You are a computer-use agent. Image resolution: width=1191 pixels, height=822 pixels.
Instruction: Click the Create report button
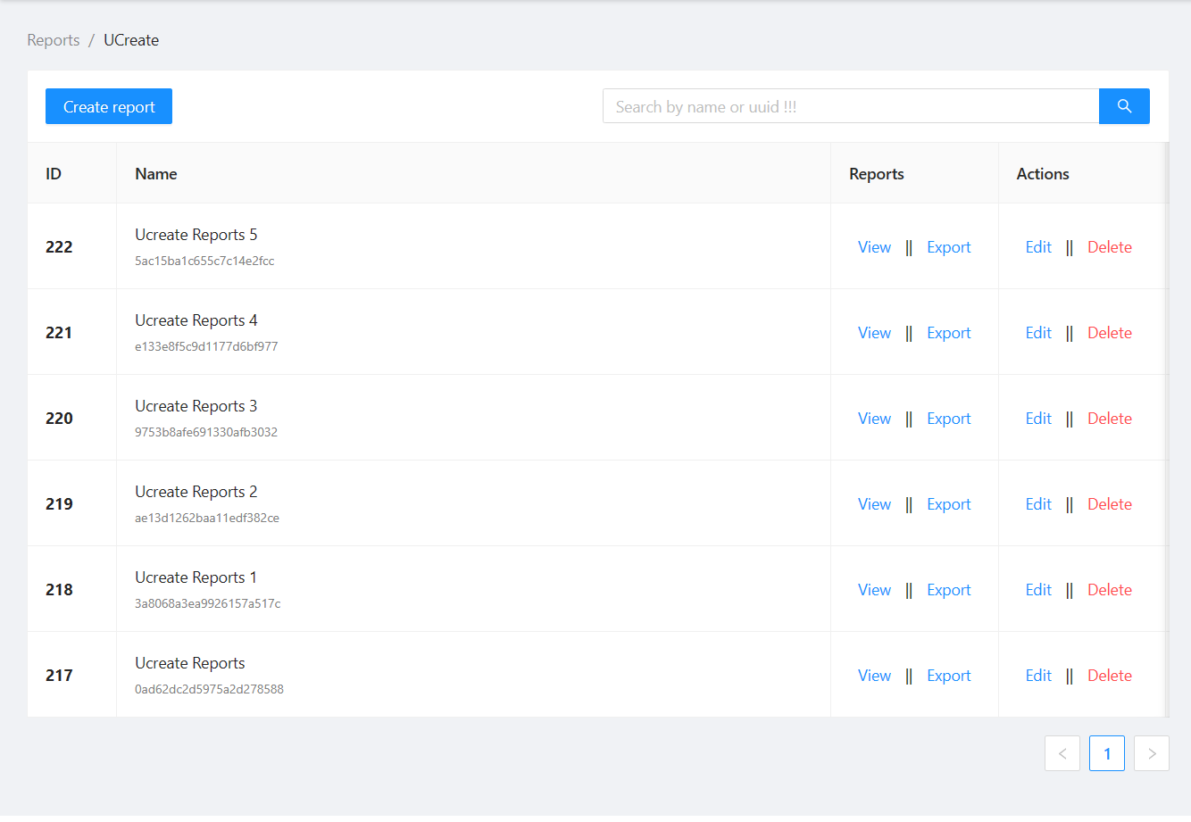pyautogui.click(x=109, y=106)
